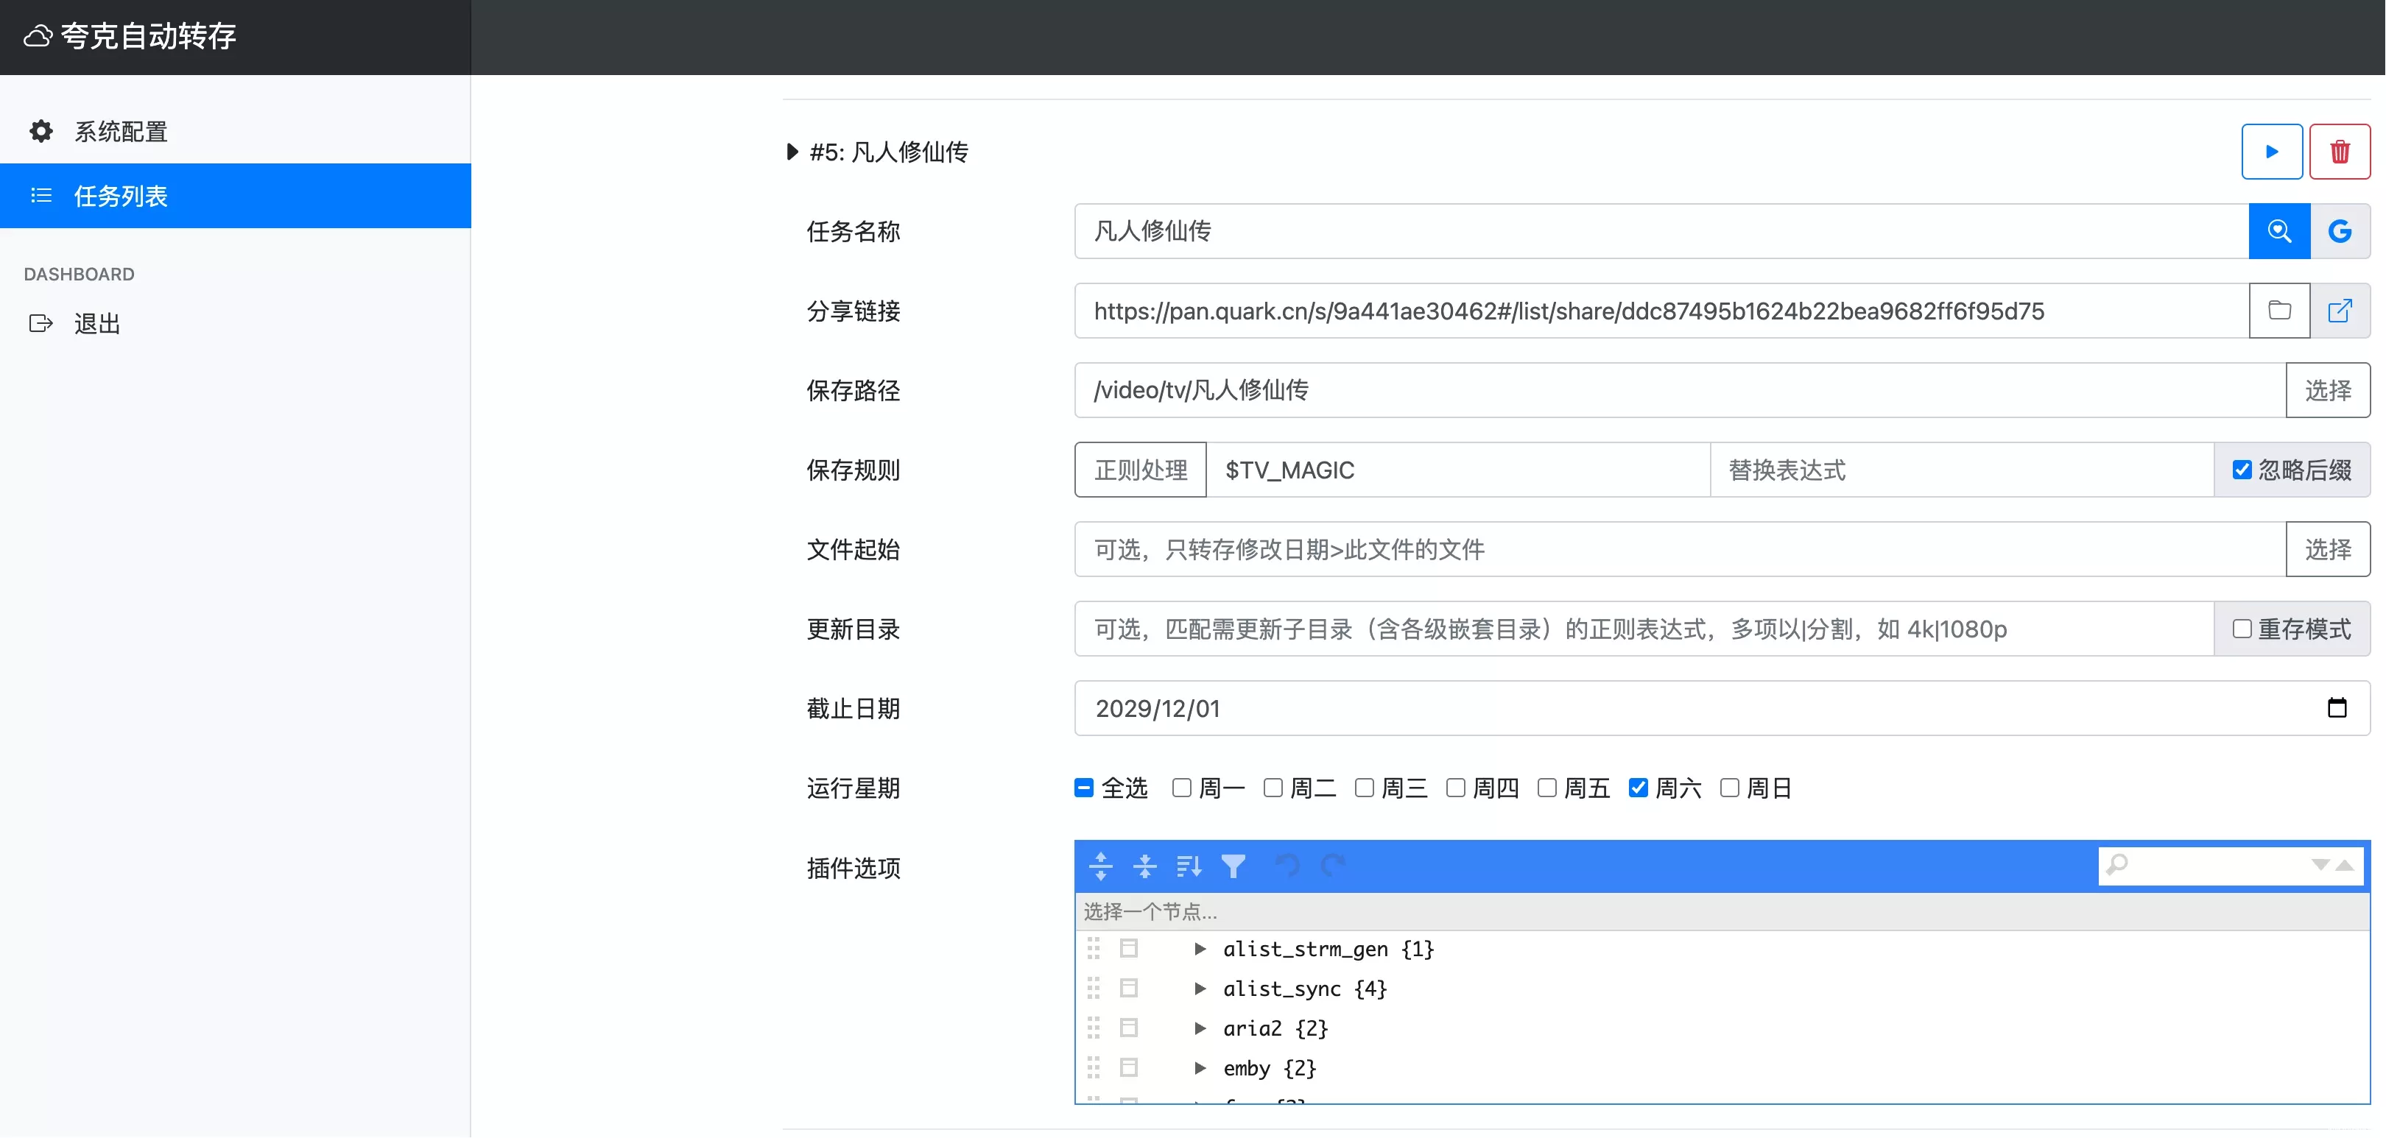
Task: Check 周五 run day
Action: click(1546, 788)
